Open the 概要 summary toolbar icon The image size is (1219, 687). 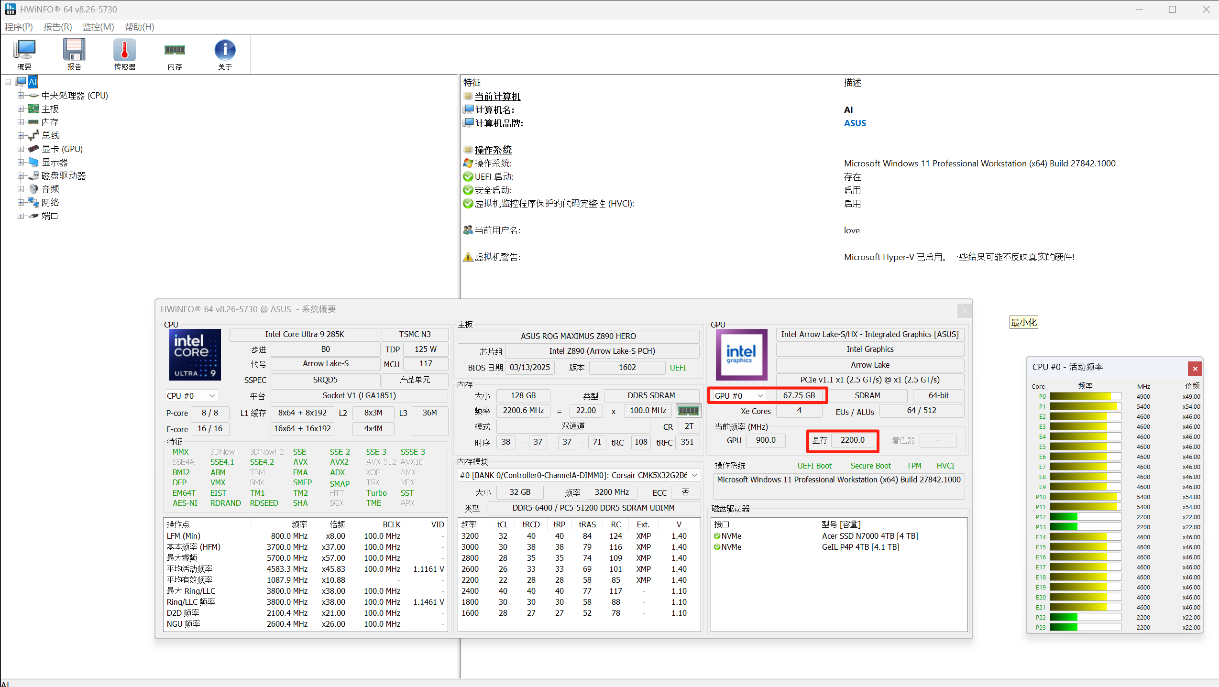click(24, 54)
